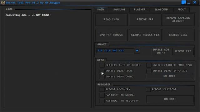Click the Logs panel label
The image size is (200, 112).
(x=9, y=9)
